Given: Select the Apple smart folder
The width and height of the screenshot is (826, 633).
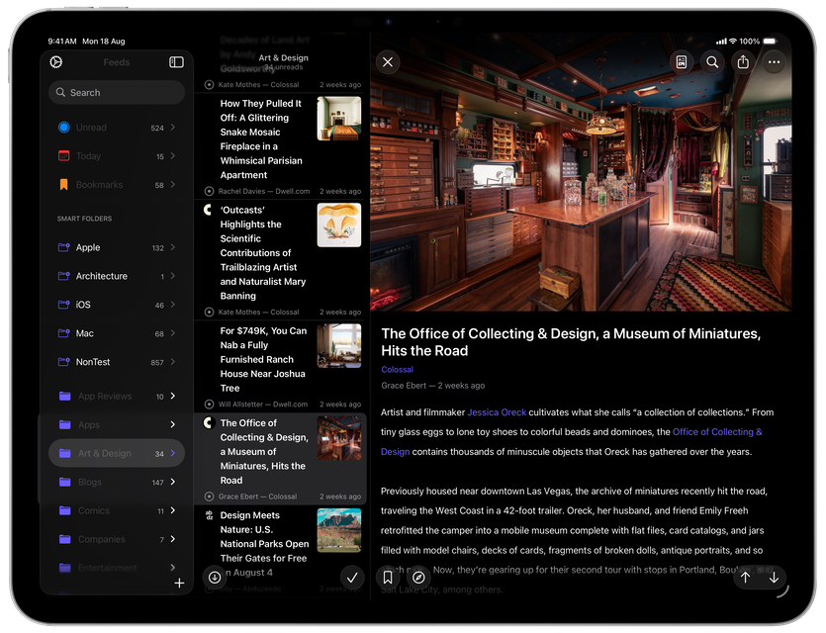Looking at the screenshot, I should click(117, 247).
